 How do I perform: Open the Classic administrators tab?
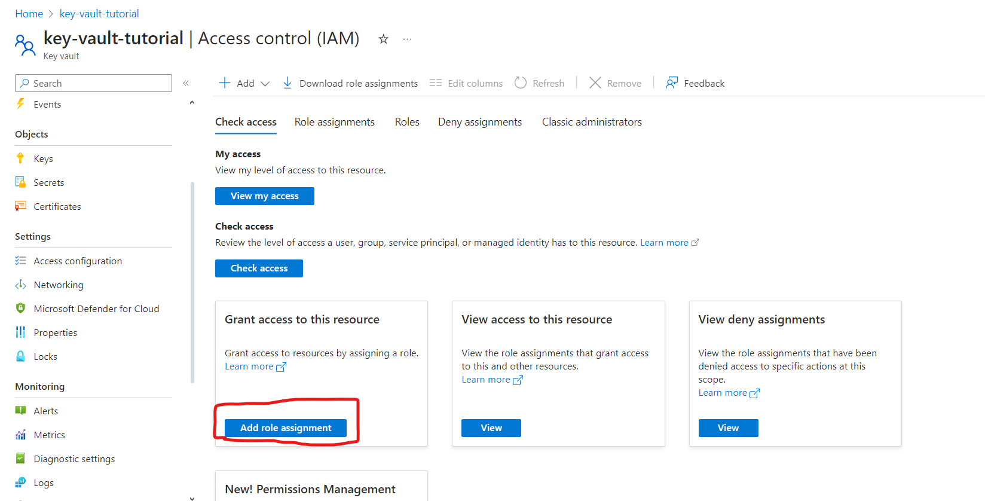(592, 122)
